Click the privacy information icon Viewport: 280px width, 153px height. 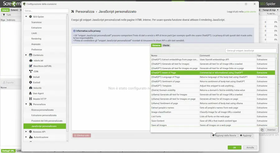coord(74,31)
